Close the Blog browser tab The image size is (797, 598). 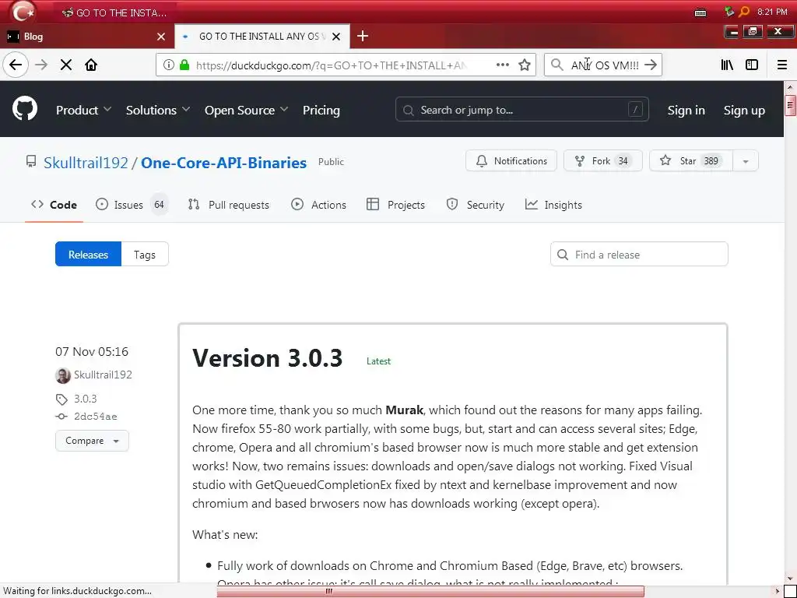pos(161,36)
